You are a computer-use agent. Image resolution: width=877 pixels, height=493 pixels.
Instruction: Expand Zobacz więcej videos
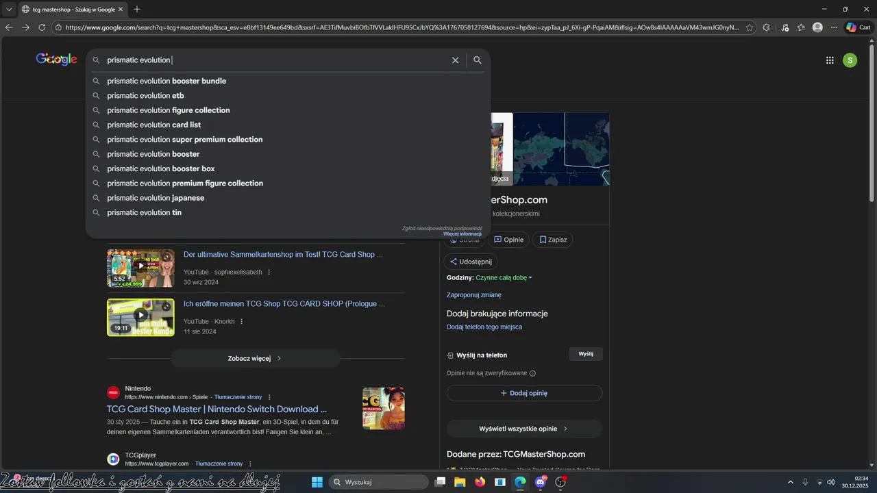pos(255,358)
